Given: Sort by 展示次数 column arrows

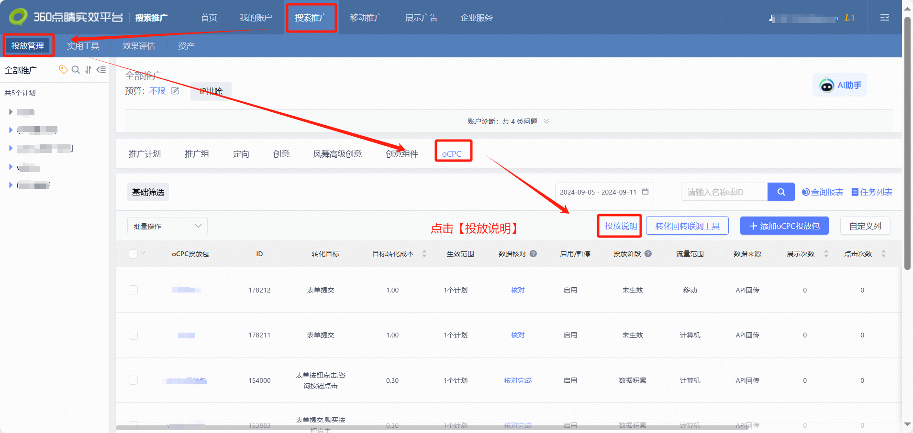Looking at the screenshot, I should (x=826, y=254).
